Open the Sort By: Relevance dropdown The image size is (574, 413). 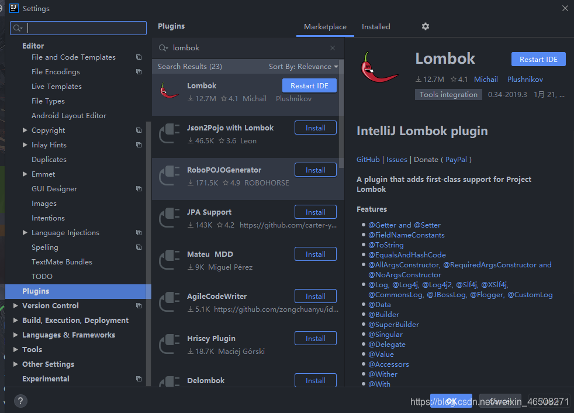[303, 67]
